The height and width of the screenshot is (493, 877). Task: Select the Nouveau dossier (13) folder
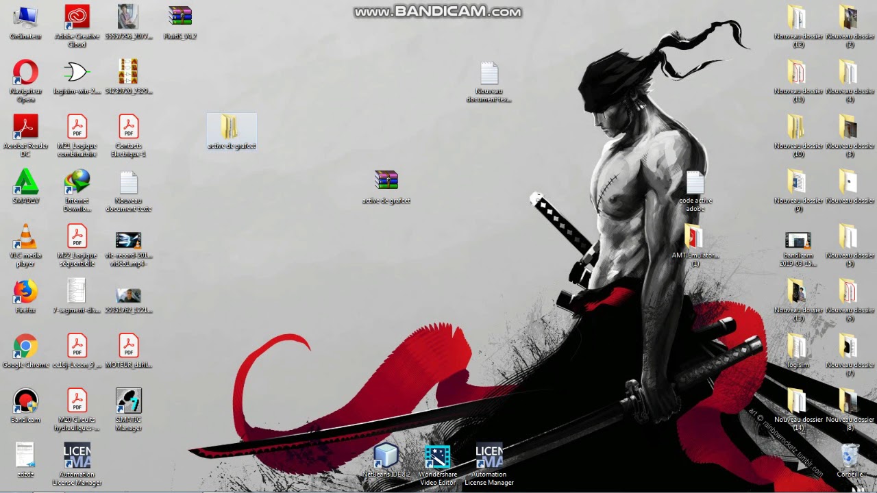pyautogui.click(x=798, y=300)
